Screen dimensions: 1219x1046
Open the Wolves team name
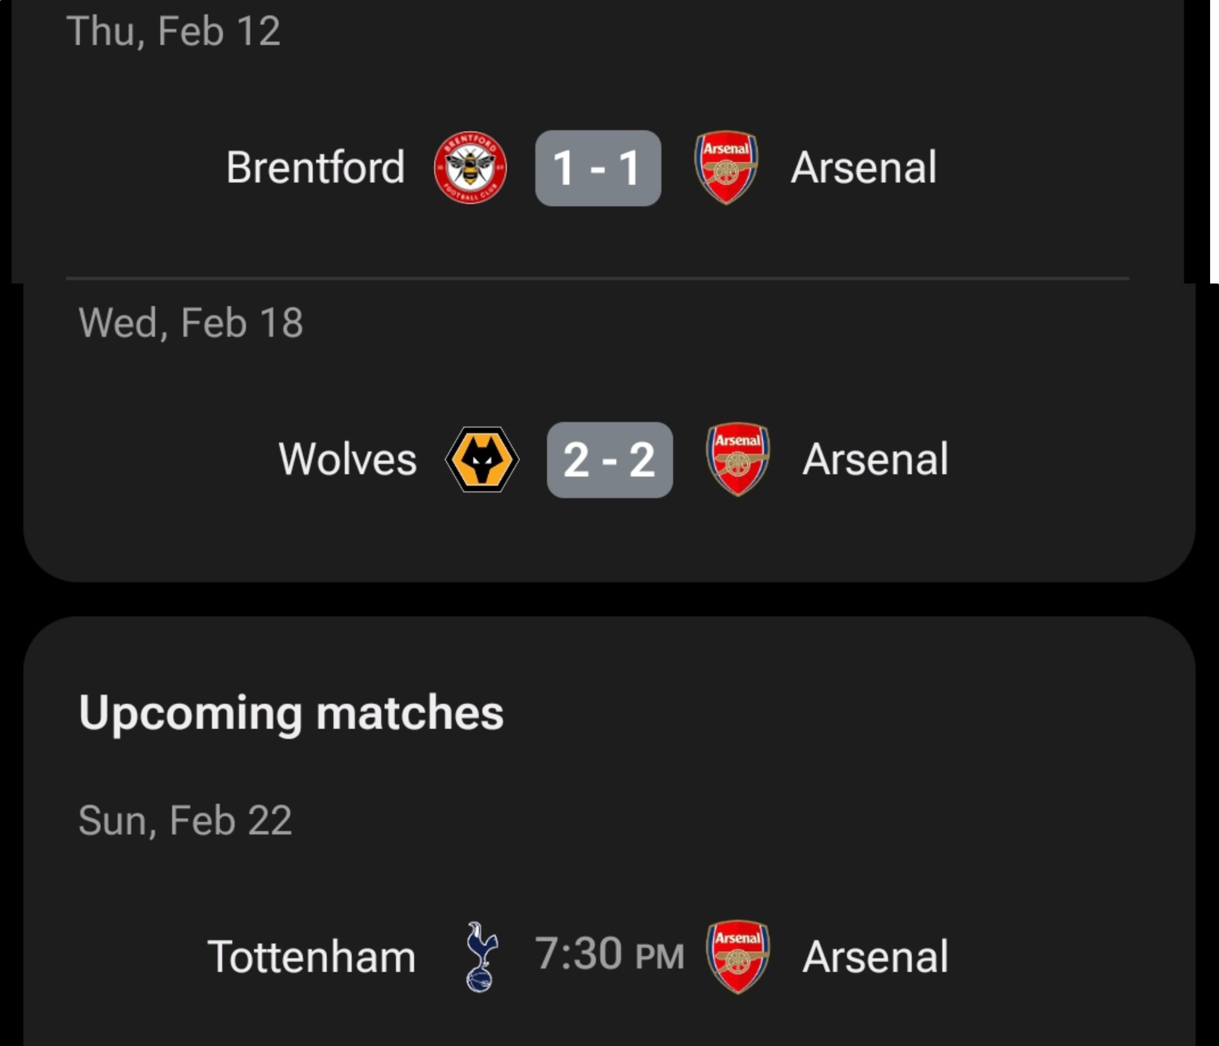tap(348, 459)
